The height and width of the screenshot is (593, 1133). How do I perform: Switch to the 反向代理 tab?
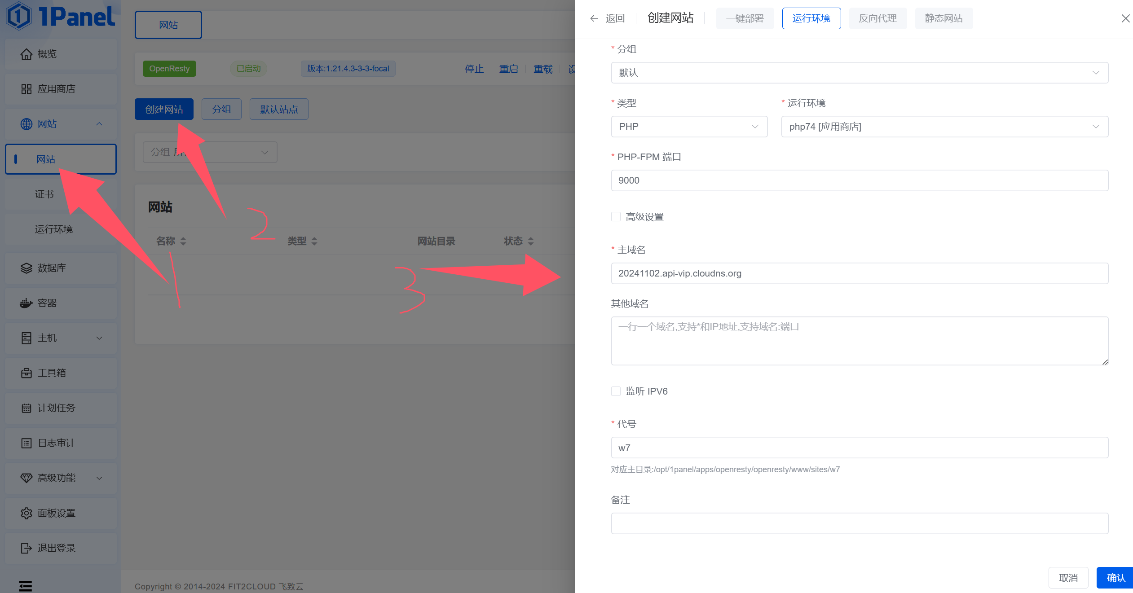click(x=877, y=18)
